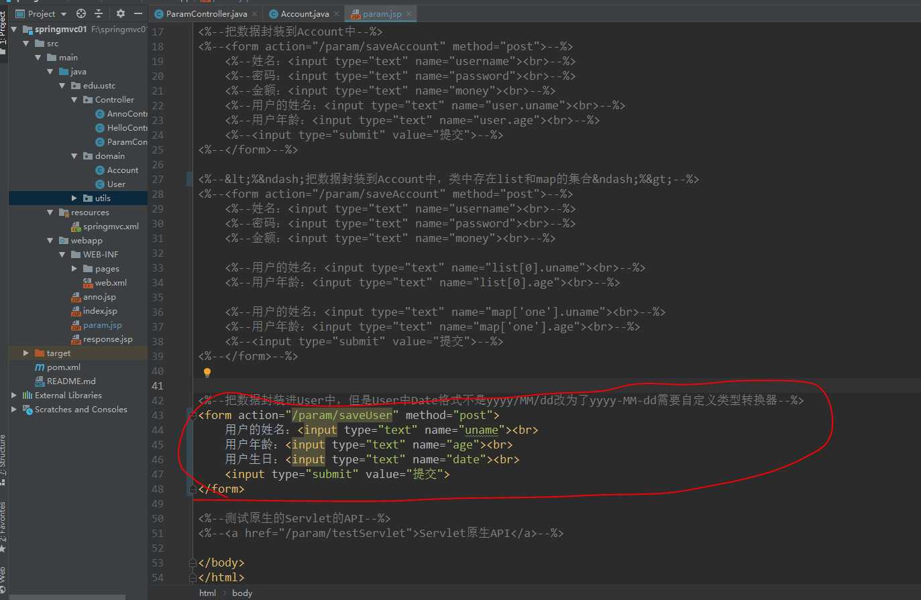Click README.md file icon
921x600 pixels.
[x=40, y=381]
